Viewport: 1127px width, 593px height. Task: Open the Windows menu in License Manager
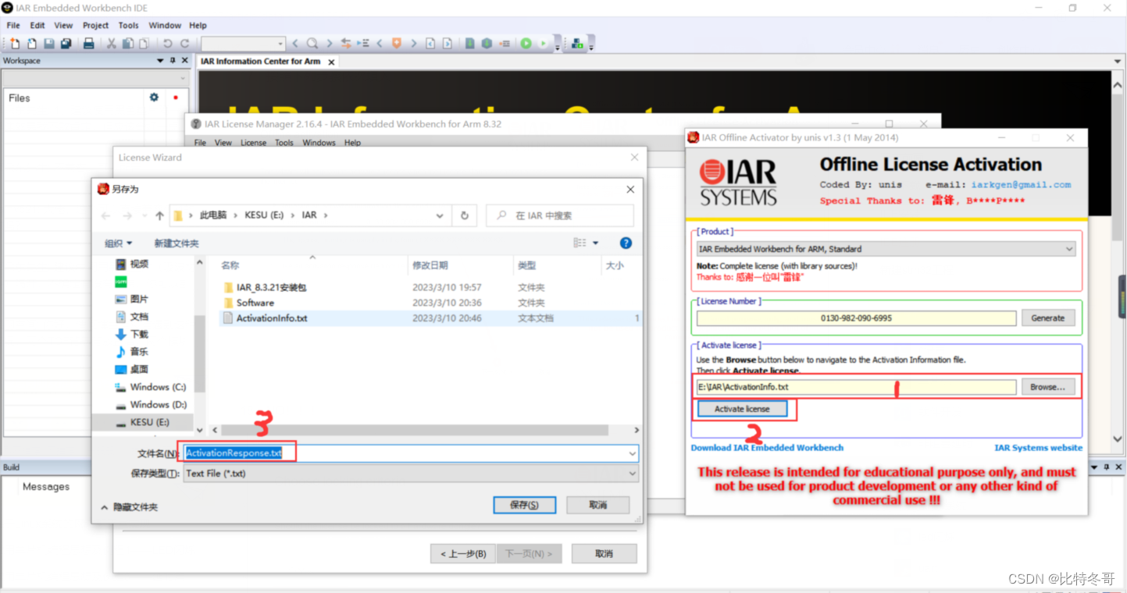319,143
